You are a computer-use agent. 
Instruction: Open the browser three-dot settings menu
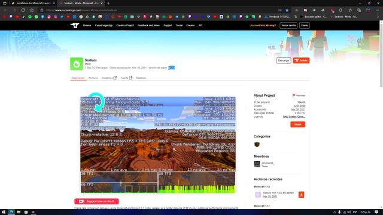378,10
